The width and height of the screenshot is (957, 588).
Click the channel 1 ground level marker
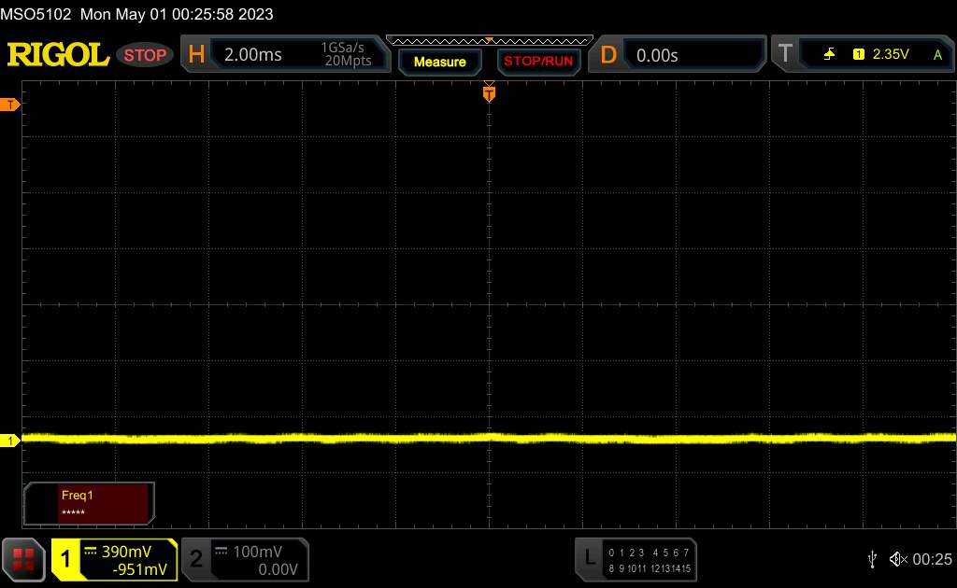(x=9, y=440)
